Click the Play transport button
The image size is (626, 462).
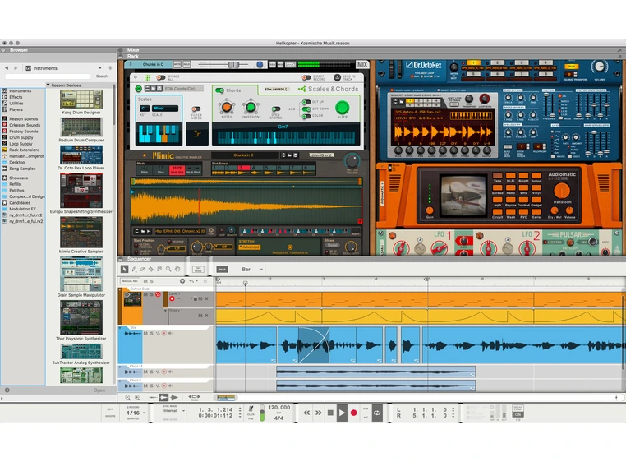(342, 413)
